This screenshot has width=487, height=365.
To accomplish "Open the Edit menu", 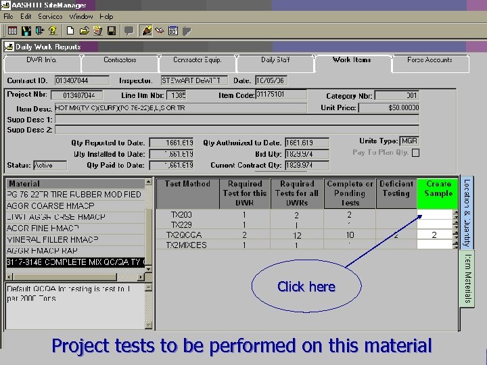I will 26,16.
